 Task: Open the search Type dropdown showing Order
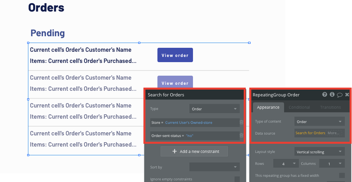coord(215,109)
